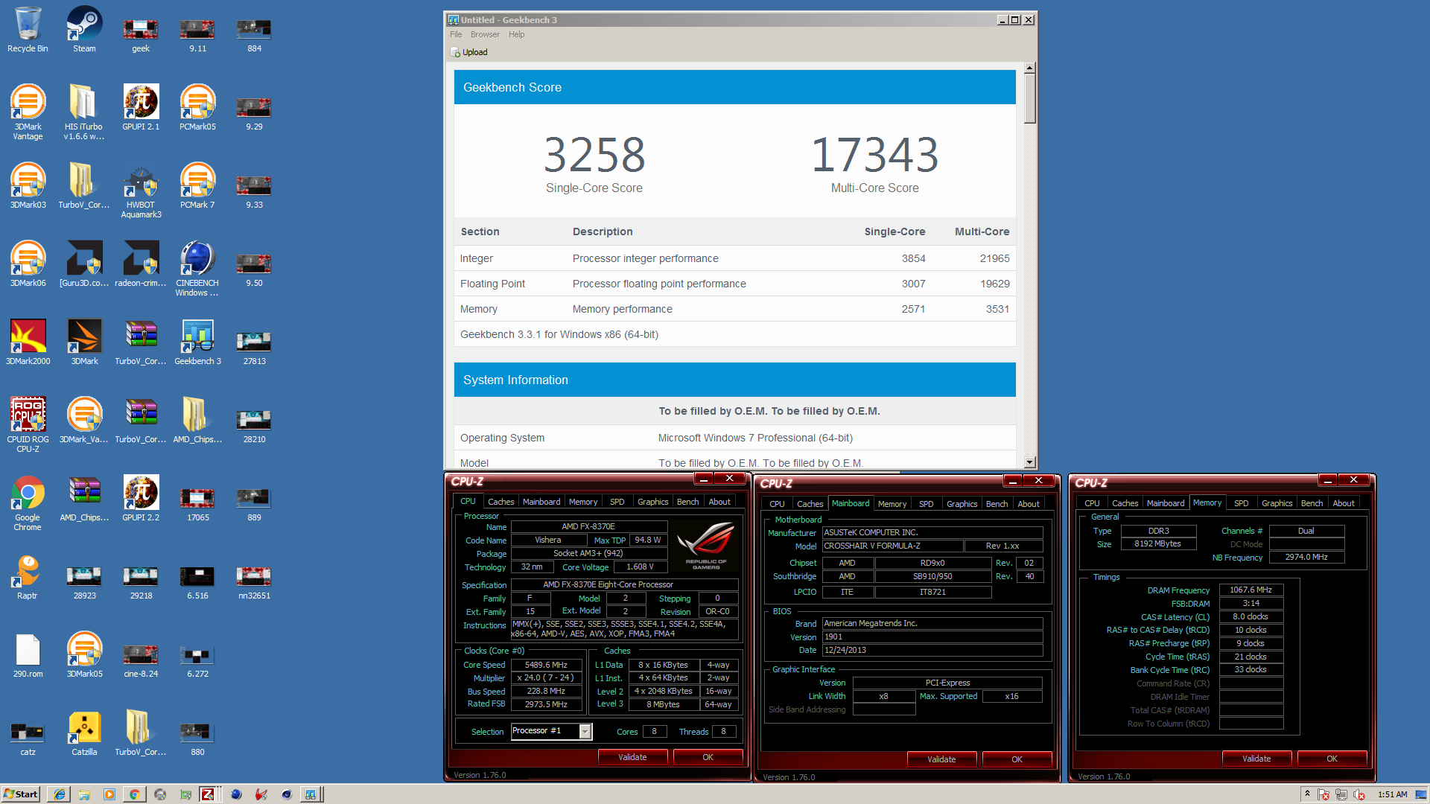Click the Chrome icon in the taskbar
Image resolution: width=1430 pixels, height=804 pixels.
point(134,794)
